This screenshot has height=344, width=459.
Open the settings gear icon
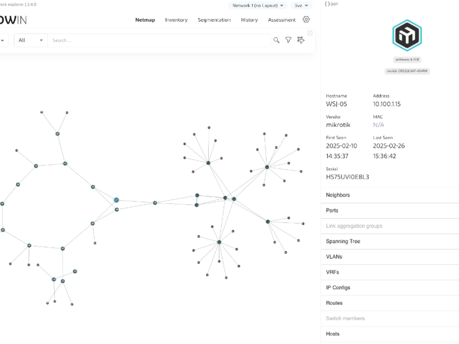coord(306,19)
